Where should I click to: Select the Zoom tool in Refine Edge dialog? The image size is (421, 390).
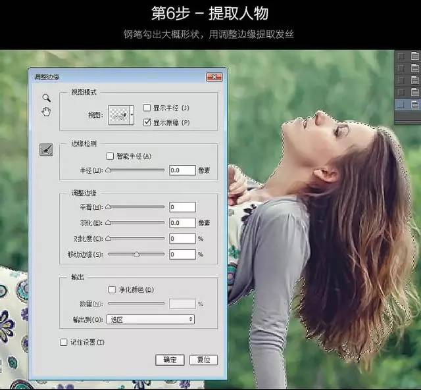pyautogui.click(x=46, y=97)
